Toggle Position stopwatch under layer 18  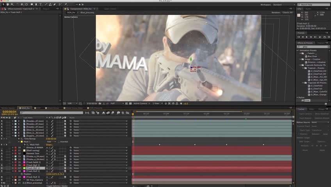22,174
